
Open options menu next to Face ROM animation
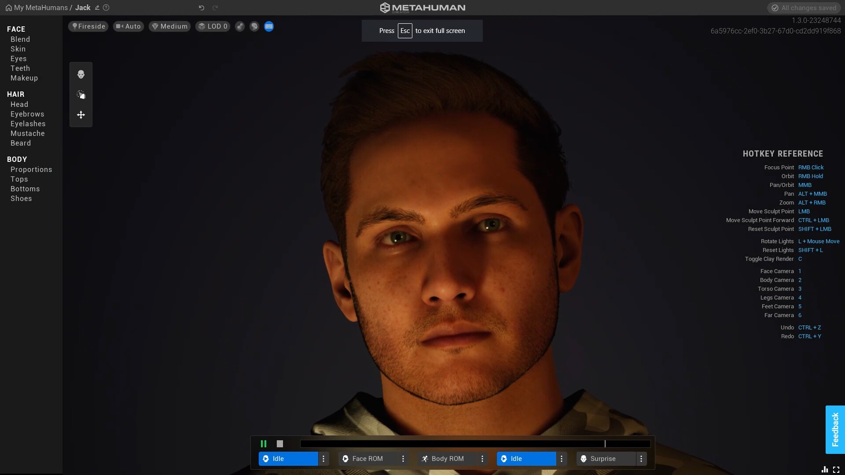pos(403,458)
